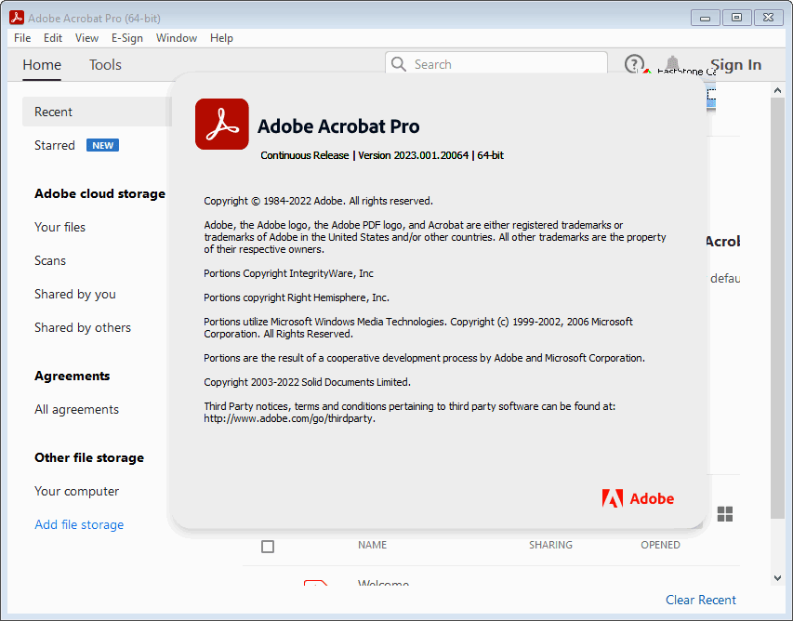Open the Window menu
Image resolution: width=793 pixels, height=621 pixels.
177,38
